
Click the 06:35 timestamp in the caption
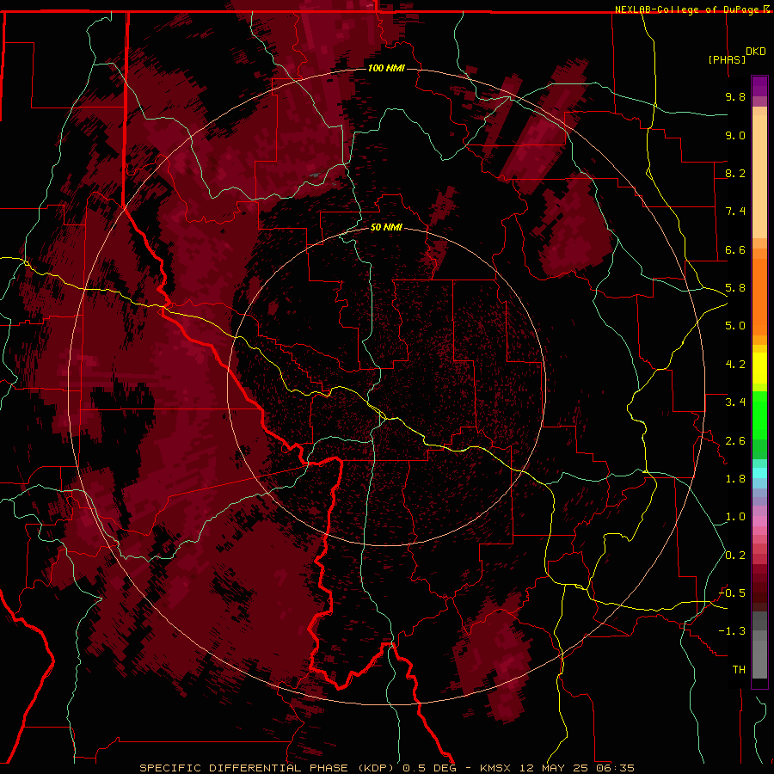point(615,768)
